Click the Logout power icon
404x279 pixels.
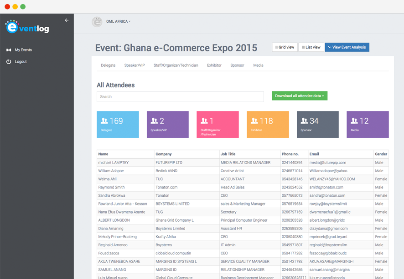pyautogui.click(x=9, y=62)
